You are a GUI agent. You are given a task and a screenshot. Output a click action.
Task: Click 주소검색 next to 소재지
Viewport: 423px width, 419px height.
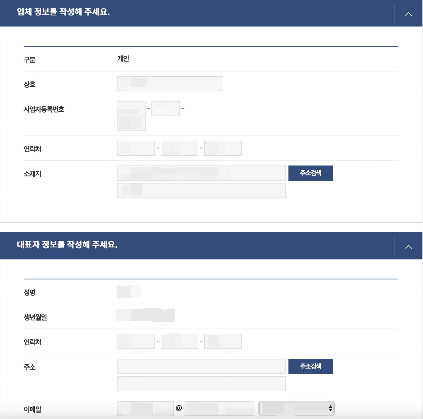pos(310,173)
